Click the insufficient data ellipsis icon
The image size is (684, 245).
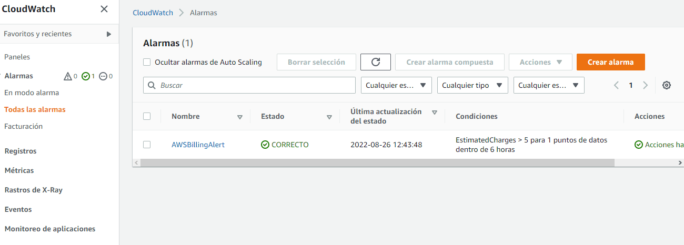coord(103,76)
